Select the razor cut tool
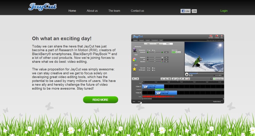Image resolution: width=255 pixels, height=136 pixels. point(166,79)
